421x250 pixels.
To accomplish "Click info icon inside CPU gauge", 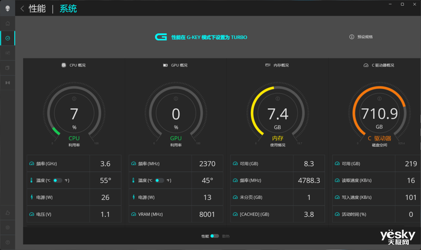I will [74, 99].
